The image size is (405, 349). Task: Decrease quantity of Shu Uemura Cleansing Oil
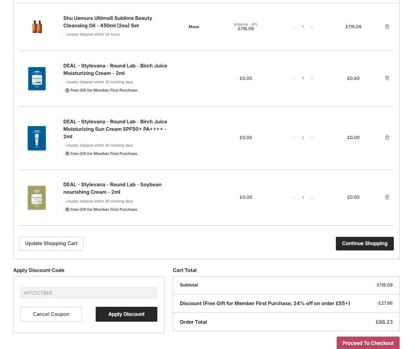click(294, 27)
